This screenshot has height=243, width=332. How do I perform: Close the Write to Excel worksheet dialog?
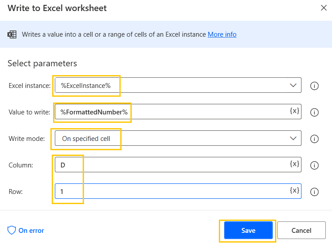pyautogui.click(x=324, y=8)
